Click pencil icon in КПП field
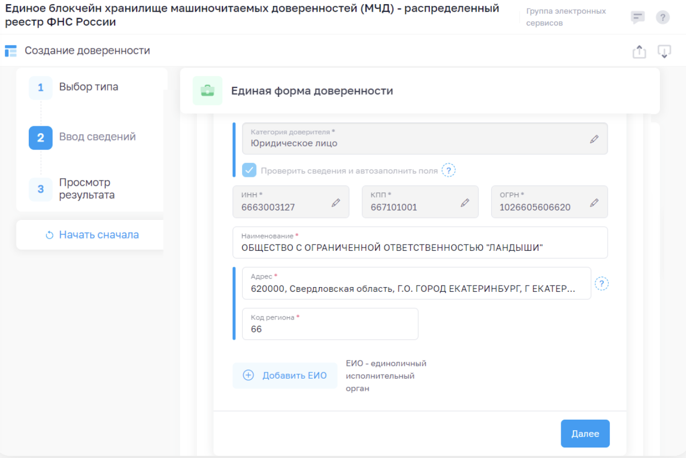This screenshot has height=458, width=686. (x=465, y=203)
